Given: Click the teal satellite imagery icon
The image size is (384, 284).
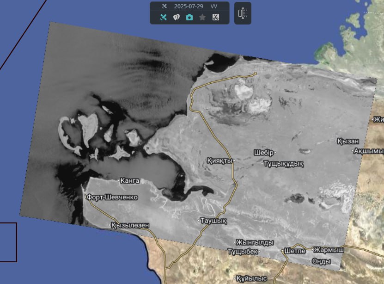Looking at the screenshot, I should coord(163,17).
